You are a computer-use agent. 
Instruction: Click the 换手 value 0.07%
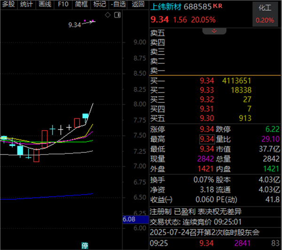click(204, 180)
